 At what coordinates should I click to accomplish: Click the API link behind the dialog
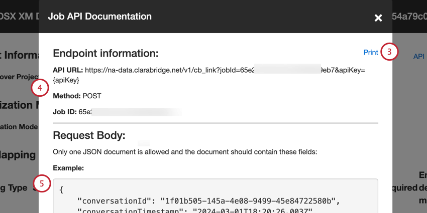419,57
